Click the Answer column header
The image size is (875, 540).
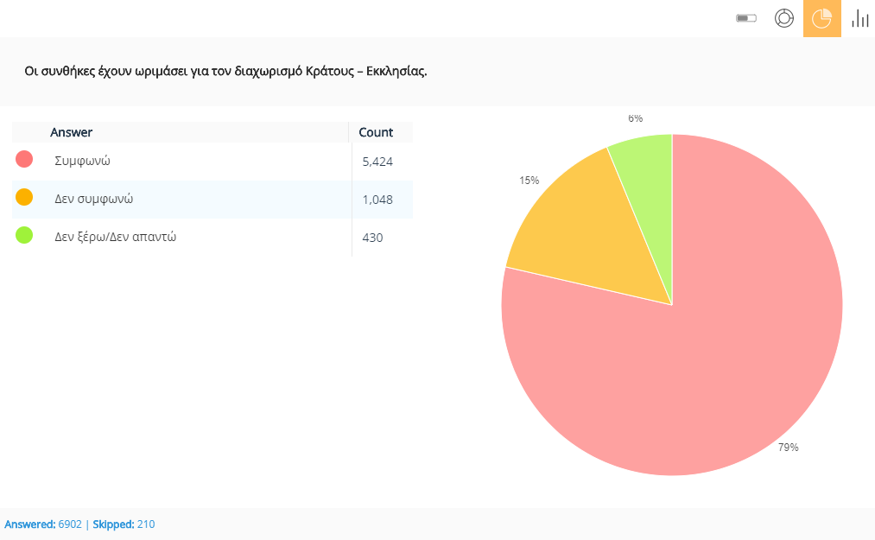[x=72, y=132]
